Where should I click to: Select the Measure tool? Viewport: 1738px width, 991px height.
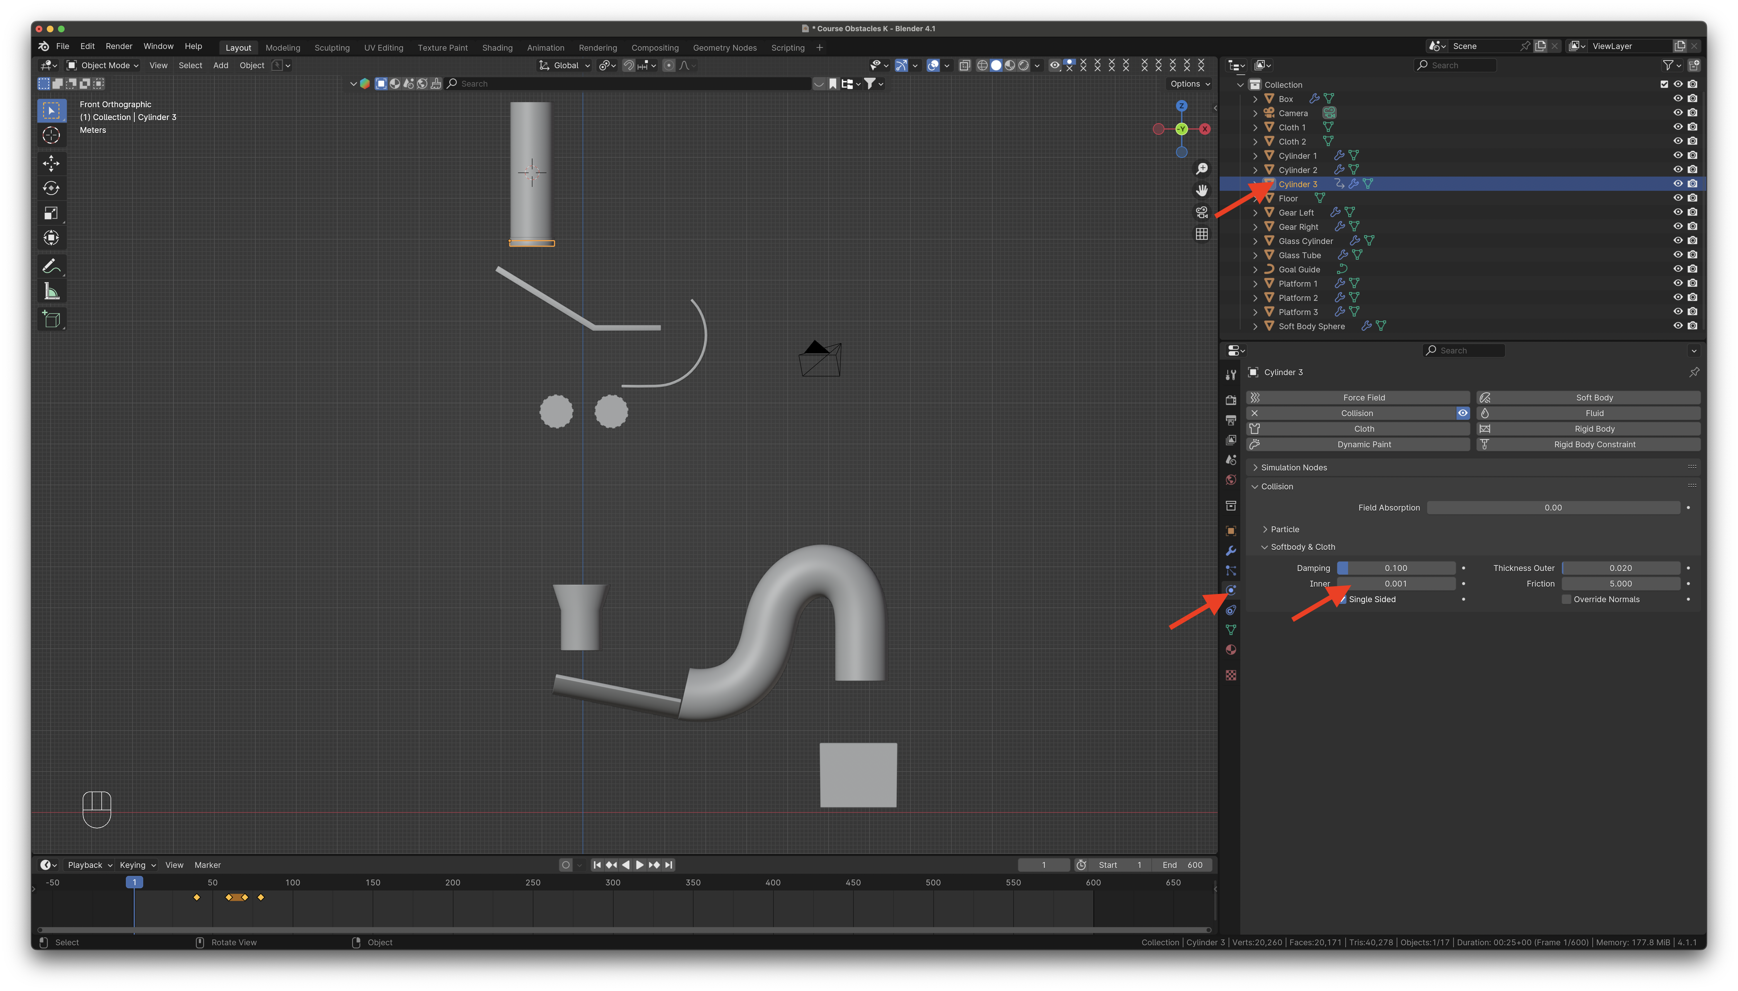[51, 291]
